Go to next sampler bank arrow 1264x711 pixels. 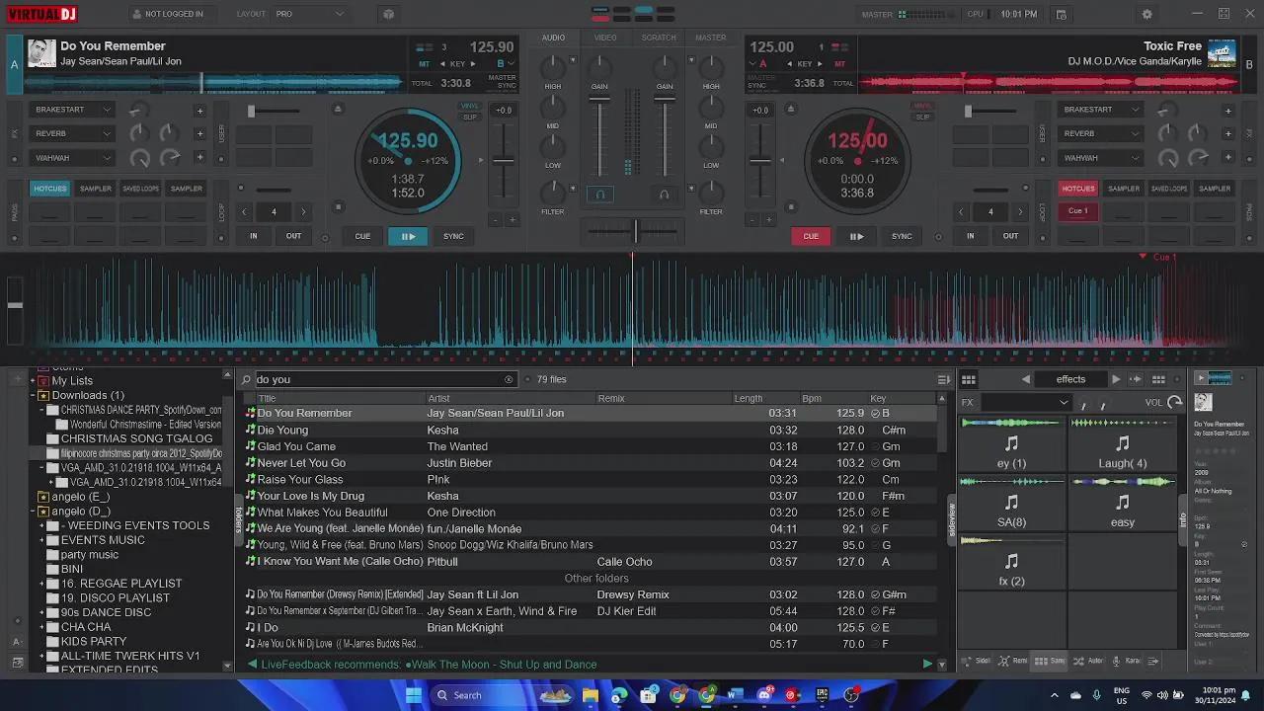[x=1116, y=379]
